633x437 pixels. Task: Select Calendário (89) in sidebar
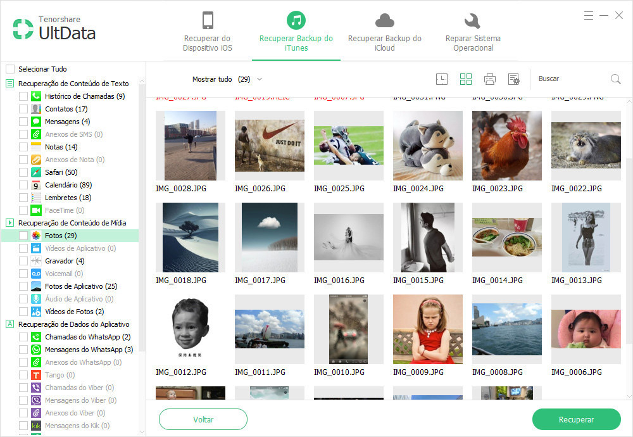(x=68, y=185)
